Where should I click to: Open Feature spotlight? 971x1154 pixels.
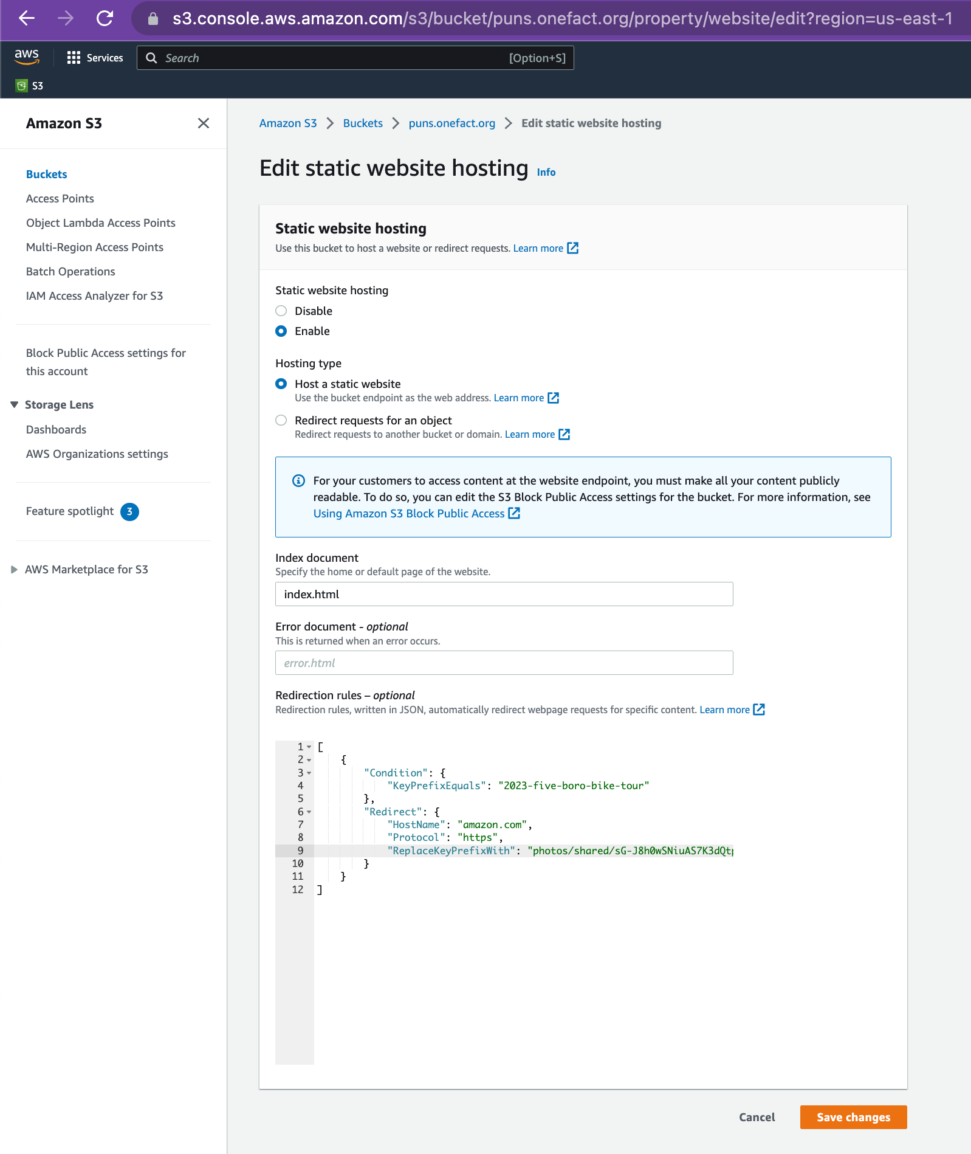[x=70, y=511]
